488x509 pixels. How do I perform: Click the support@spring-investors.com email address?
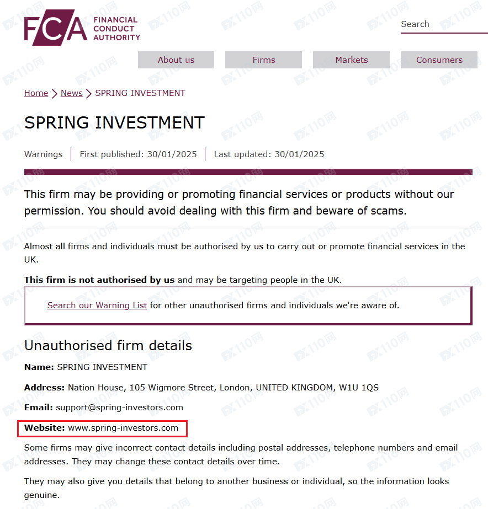[x=119, y=408]
